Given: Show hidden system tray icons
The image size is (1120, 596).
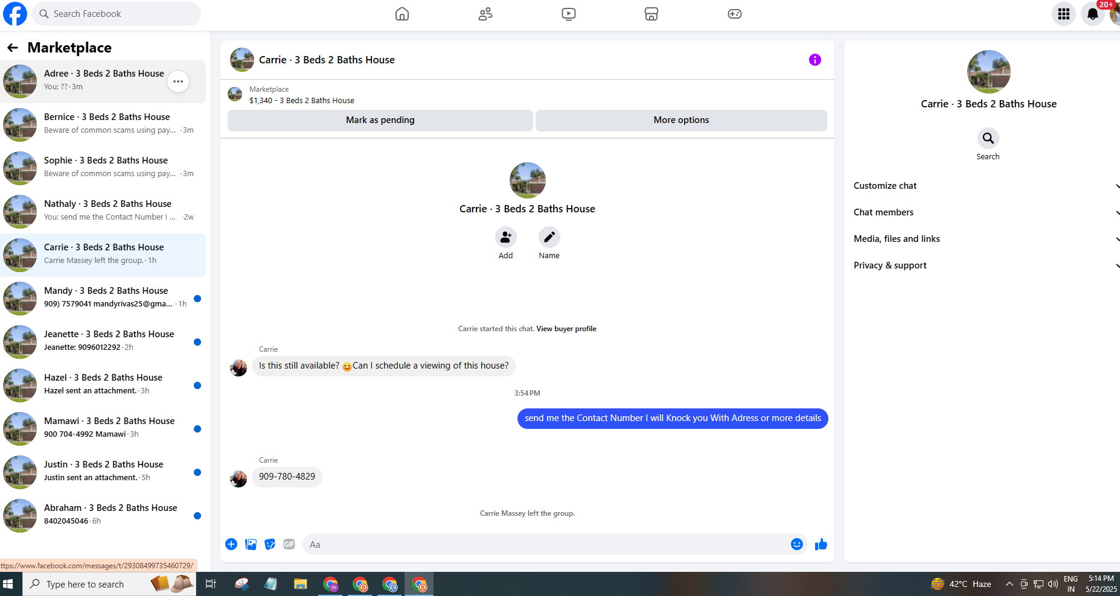Looking at the screenshot, I should coord(1009,584).
